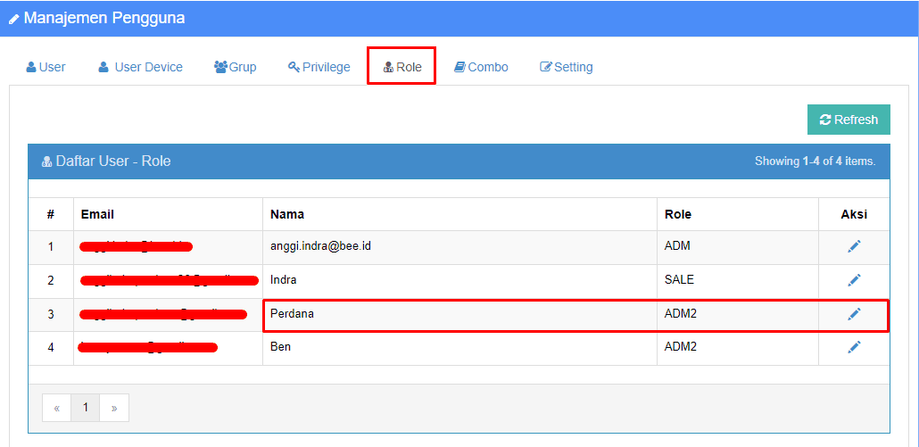Open the Combo tab

481,67
